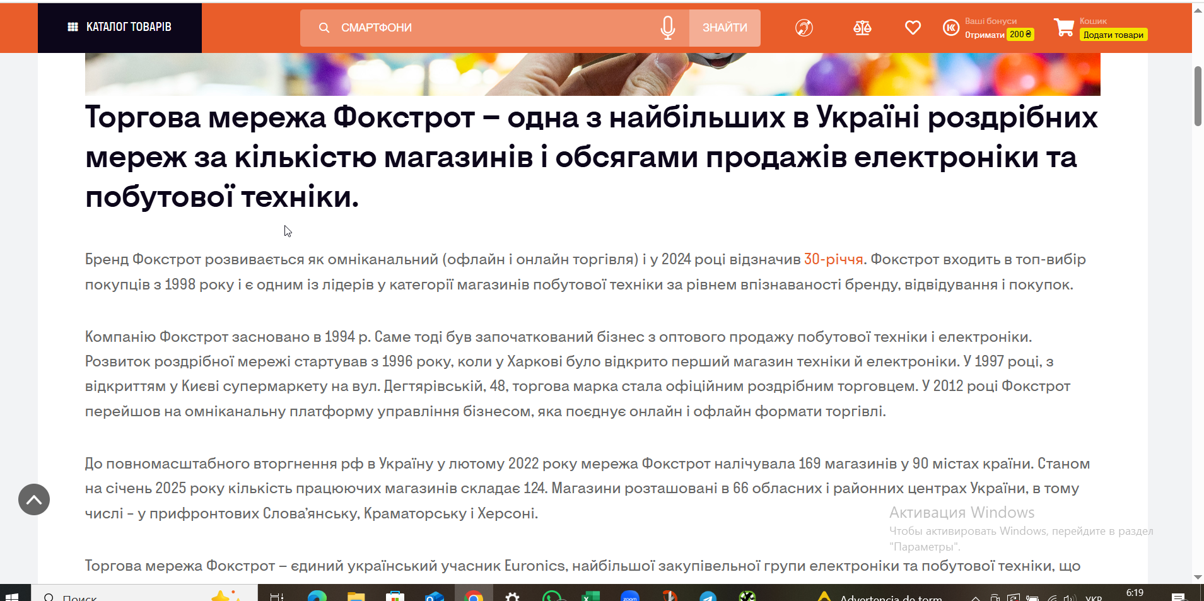Open File Explorer from the taskbar
Viewport: 1204px width, 601px height.
coord(356,595)
